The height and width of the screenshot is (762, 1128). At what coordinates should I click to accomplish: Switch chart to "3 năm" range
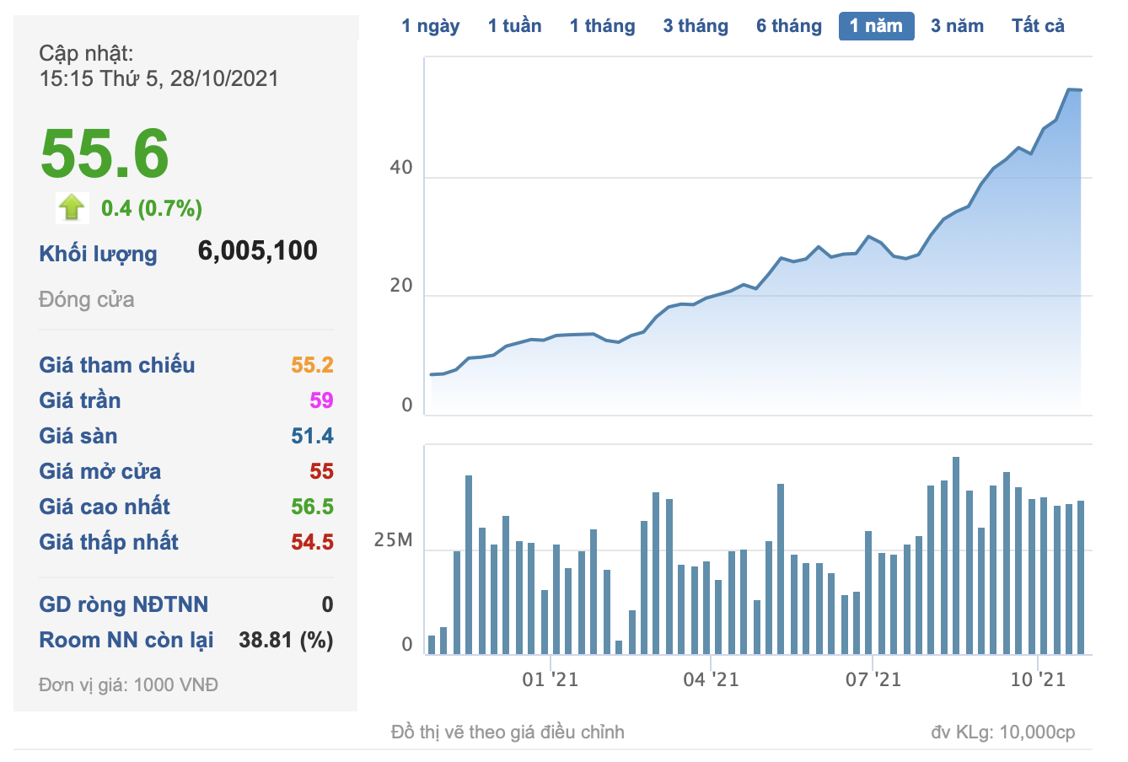[957, 26]
